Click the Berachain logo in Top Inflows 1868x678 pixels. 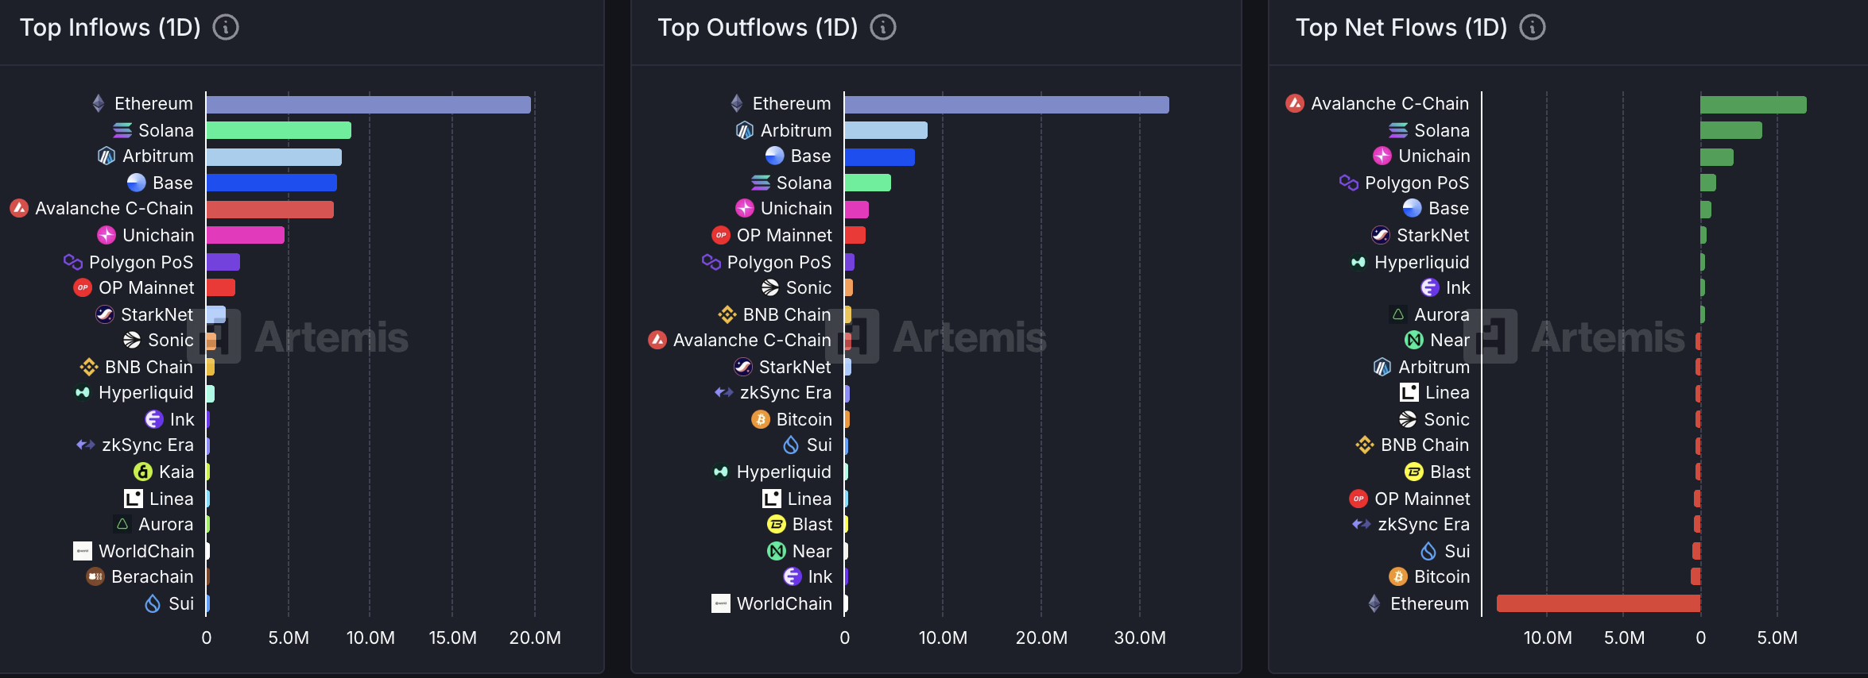tap(95, 576)
